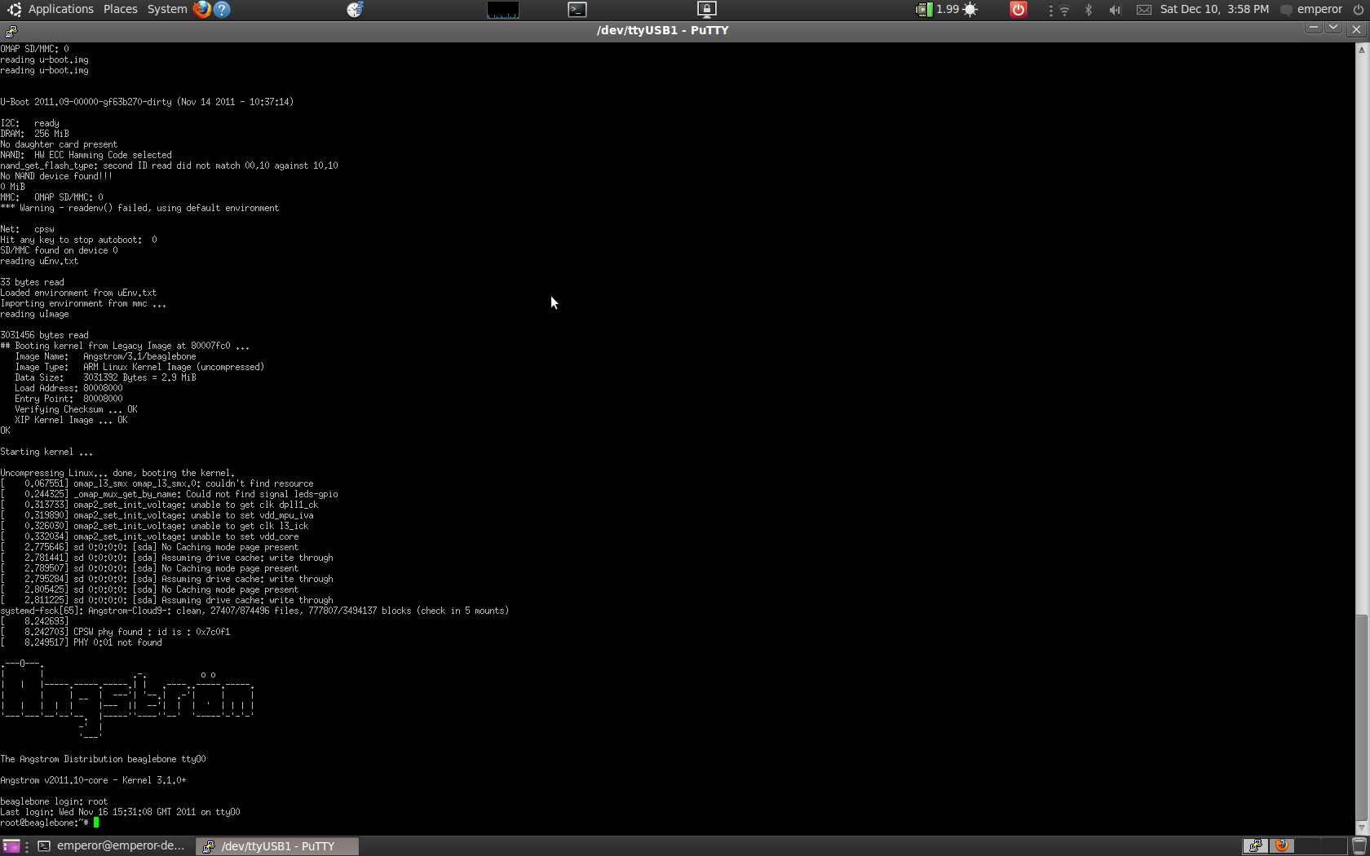The image size is (1370, 856).
Task: Click the CPU frequency 1.99 applet
Action: (938, 9)
